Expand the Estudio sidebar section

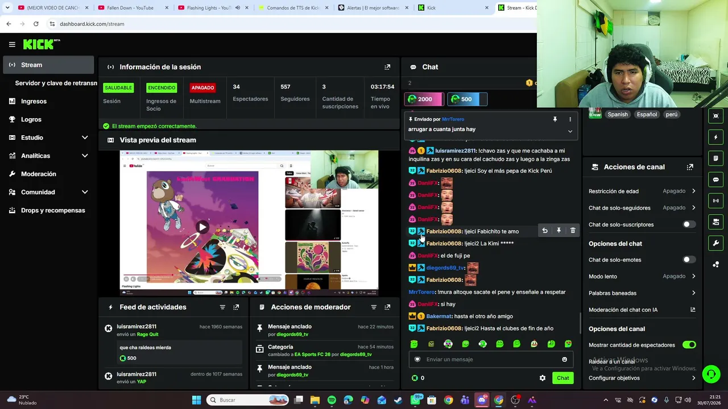point(85,137)
